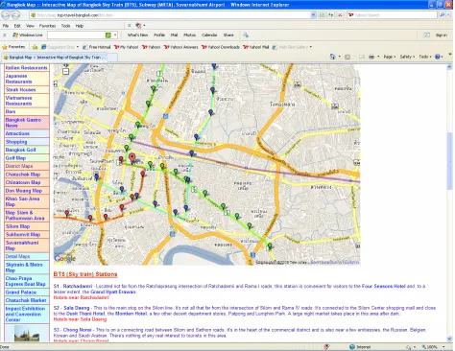Click the Yahoo! Answers favorites shortcut
Viewport: 455px width, 351px height.
(181, 47)
